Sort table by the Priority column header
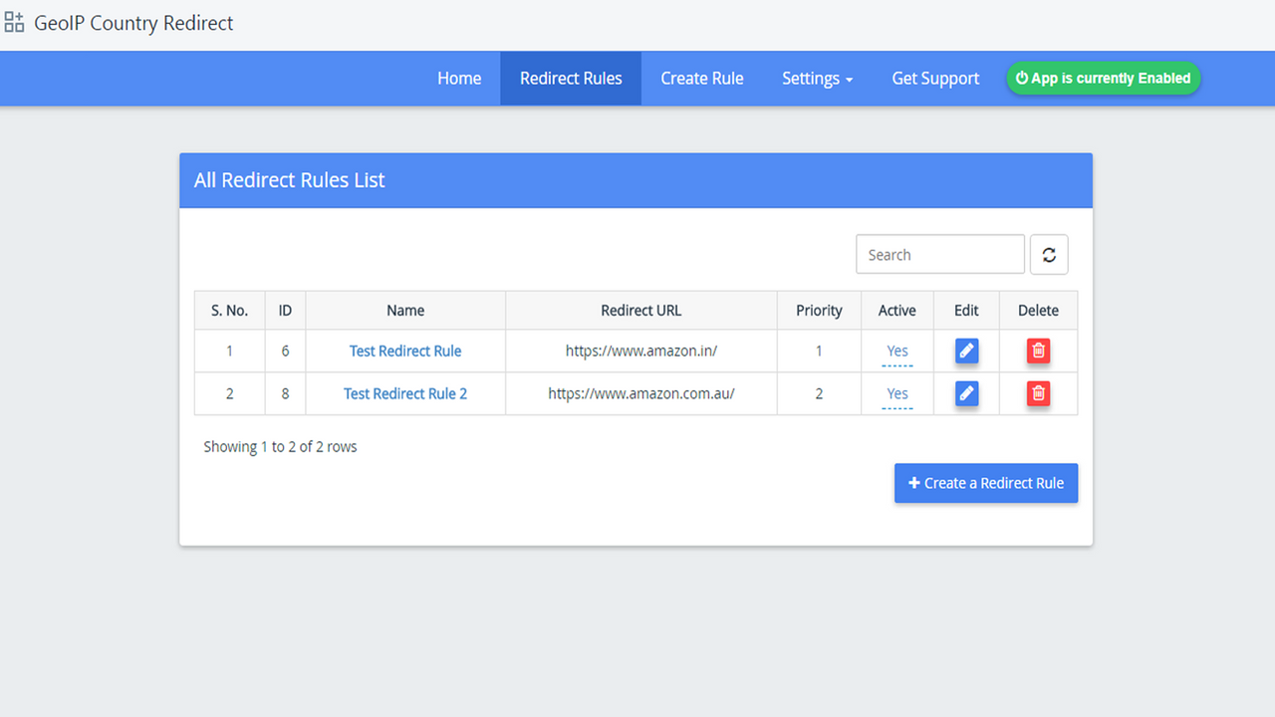The width and height of the screenshot is (1275, 717). [819, 311]
